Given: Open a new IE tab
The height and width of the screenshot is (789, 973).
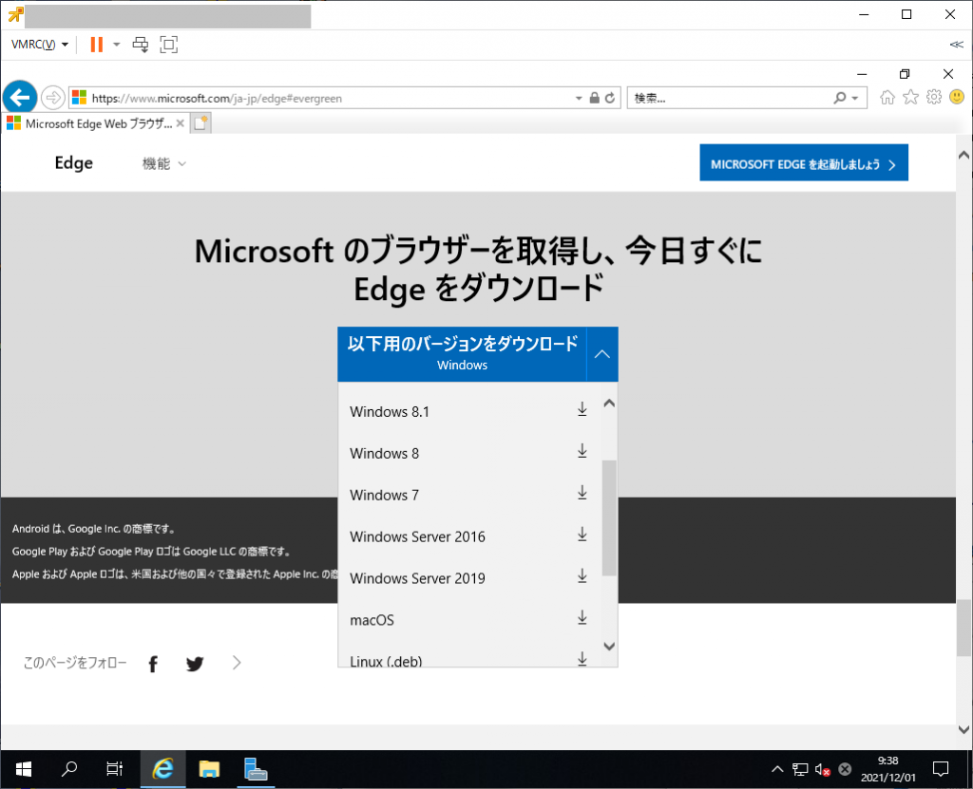Looking at the screenshot, I should point(200,123).
